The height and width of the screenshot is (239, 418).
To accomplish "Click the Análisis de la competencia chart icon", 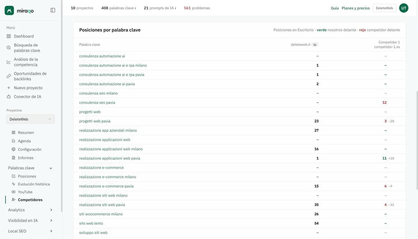I will click(9, 62).
